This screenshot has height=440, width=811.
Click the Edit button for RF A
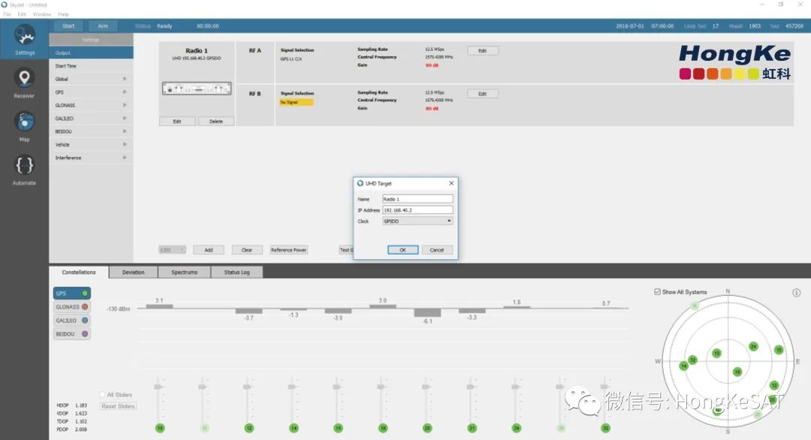[x=483, y=50]
